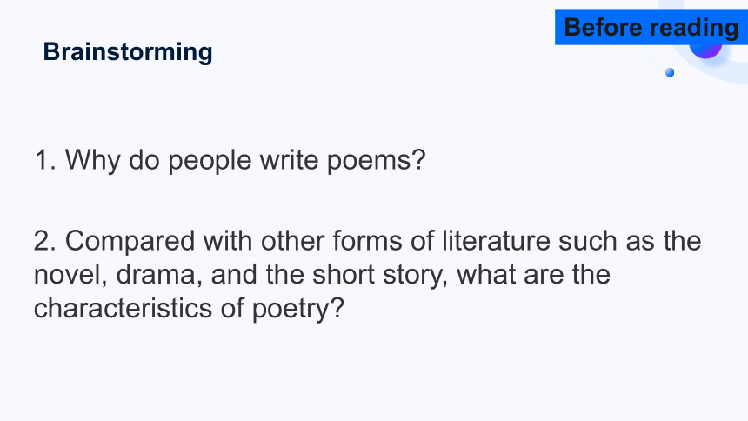The width and height of the screenshot is (748, 421).
Task: Click the list number '1.'
Action: (x=46, y=160)
